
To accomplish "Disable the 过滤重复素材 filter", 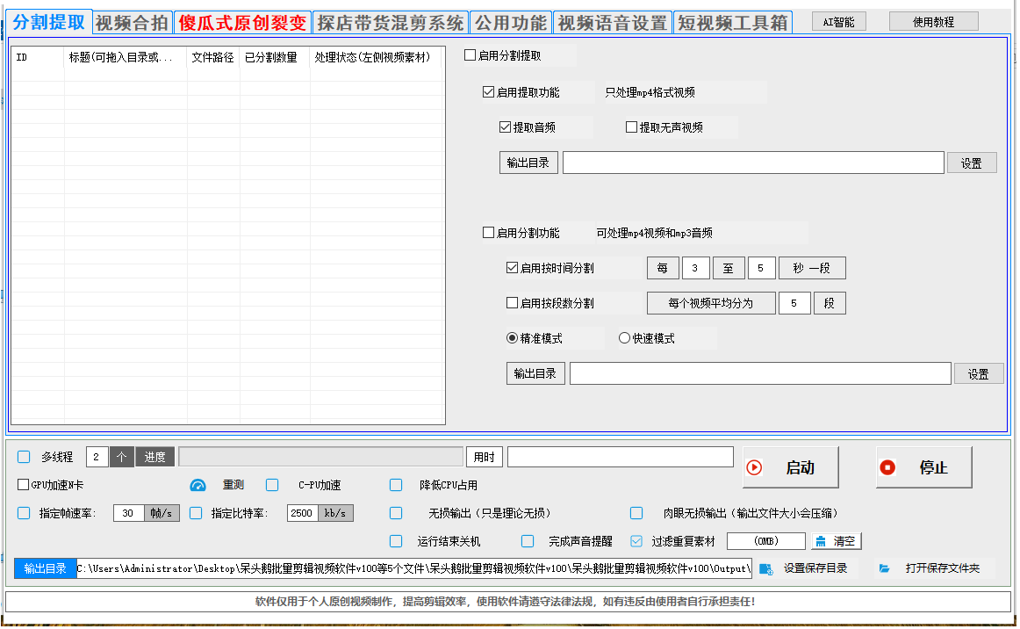I will click(636, 541).
